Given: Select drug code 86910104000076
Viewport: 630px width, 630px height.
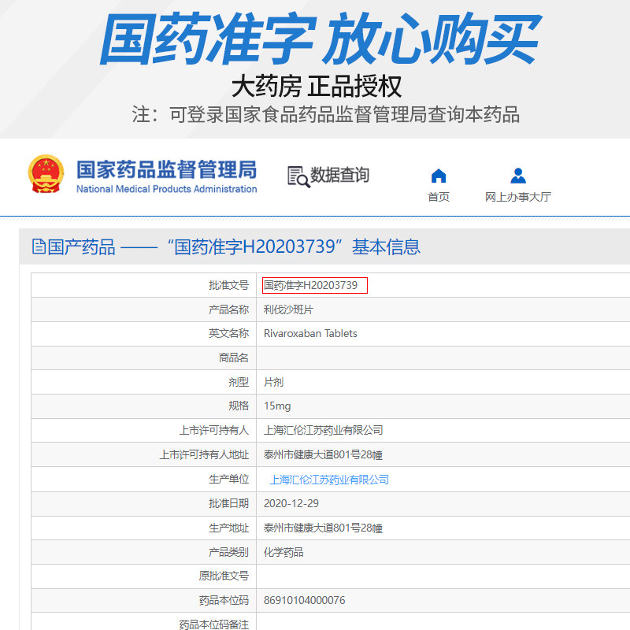Looking at the screenshot, I should 304,600.
